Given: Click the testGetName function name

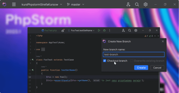Looking at the screenshot, I should (68, 70).
